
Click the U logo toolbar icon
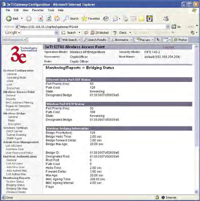[150, 19]
